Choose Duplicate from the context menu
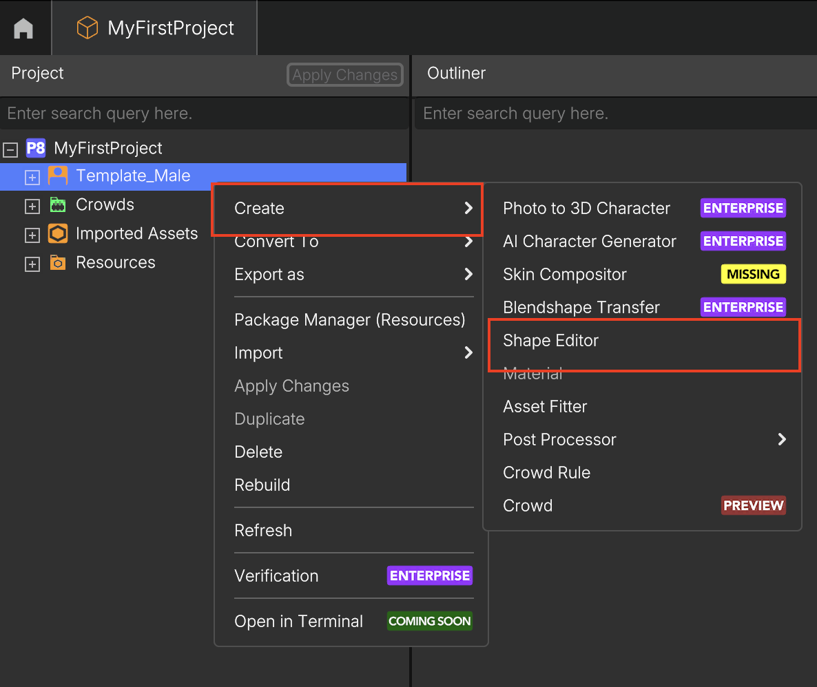This screenshot has height=687, width=817. coord(351,419)
